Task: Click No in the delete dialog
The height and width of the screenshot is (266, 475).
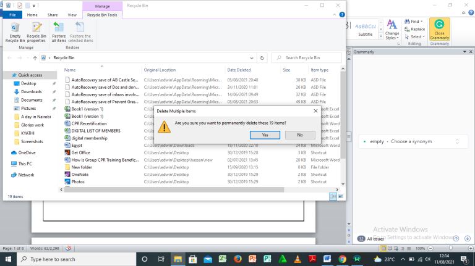Action: pyautogui.click(x=300, y=135)
